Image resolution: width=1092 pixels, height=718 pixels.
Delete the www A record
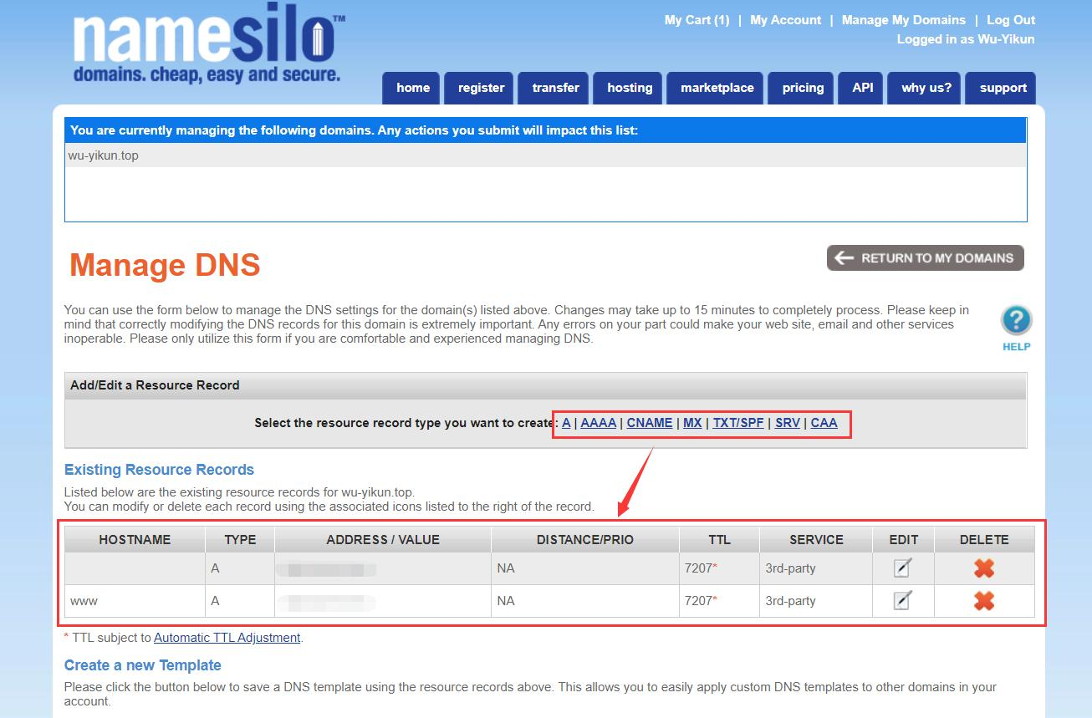984,601
